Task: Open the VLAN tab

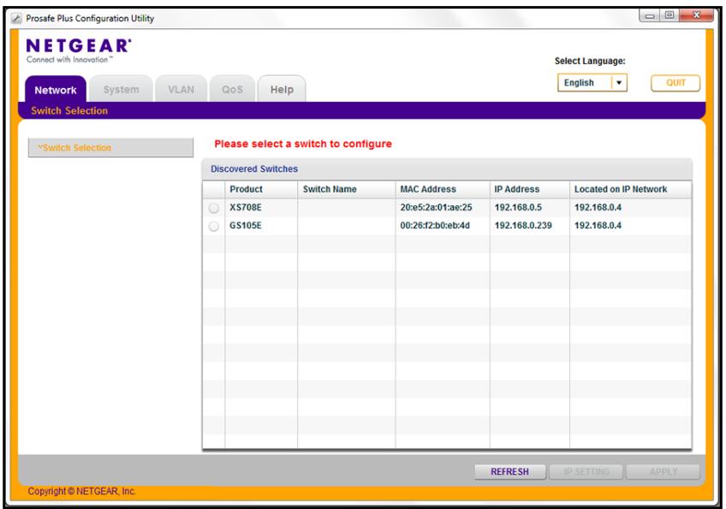Action: [x=181, y=89]
